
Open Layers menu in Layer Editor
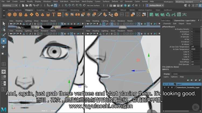click(x=166, y=77)
